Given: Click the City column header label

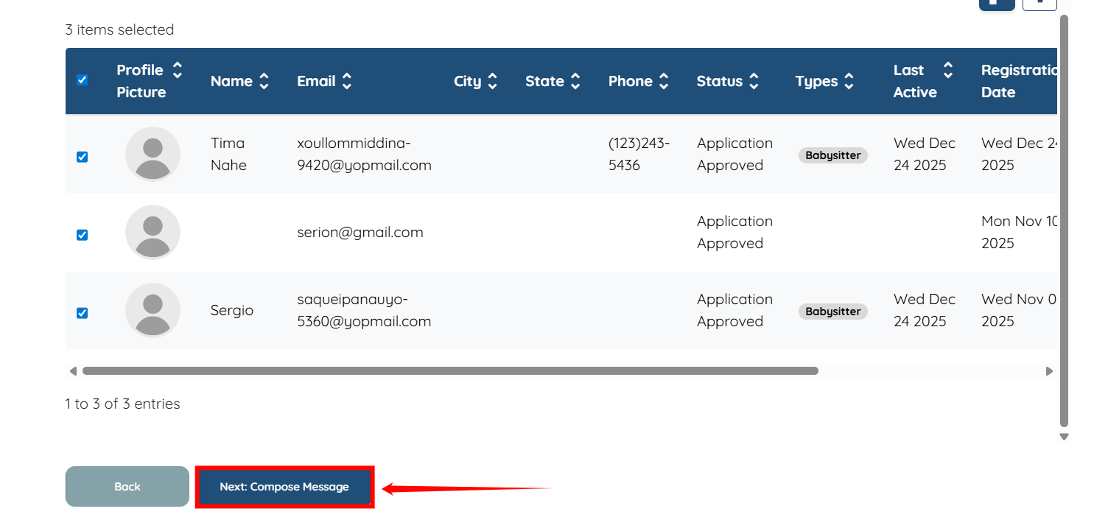Looking at the screenshot, I should tap(467, 81).
